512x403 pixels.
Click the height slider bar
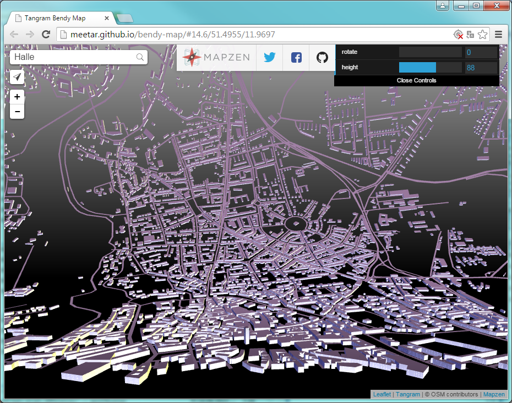430,67
